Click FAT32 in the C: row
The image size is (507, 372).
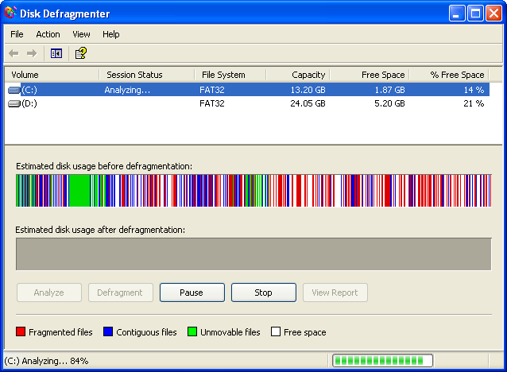click(212, 90)
